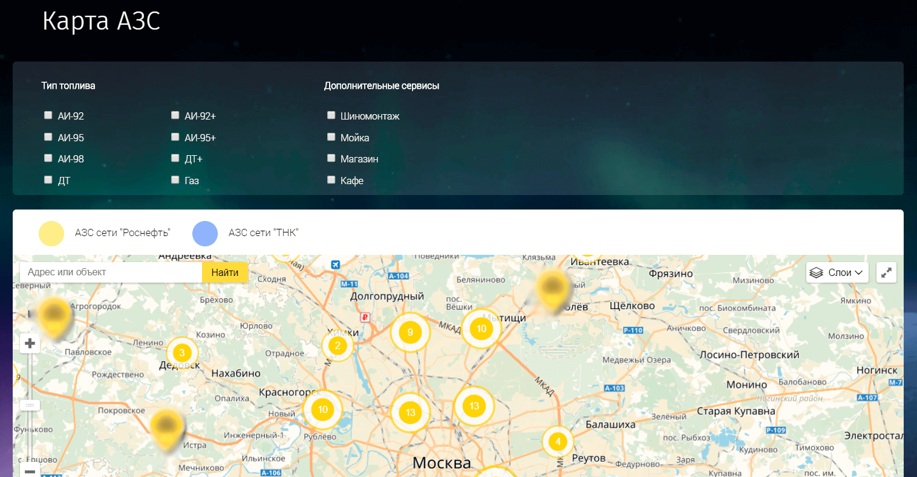The image size is (917, 477).
Task: Enable the АИ-92 fuel checkbox
Action: point(48,115)
